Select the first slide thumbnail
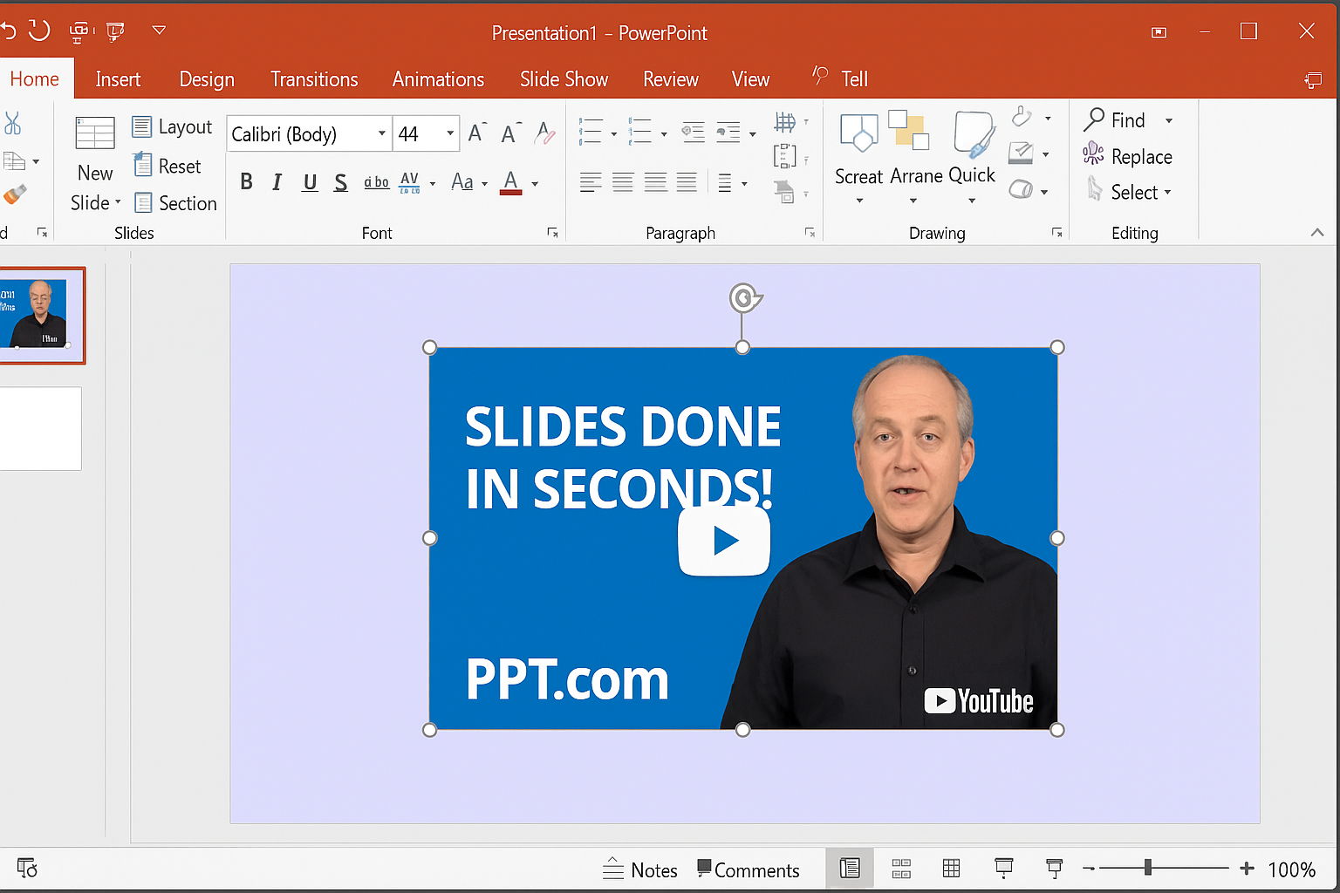This screenshot has width=1340, height=893. pyautogui.click(x=41, y=315)
